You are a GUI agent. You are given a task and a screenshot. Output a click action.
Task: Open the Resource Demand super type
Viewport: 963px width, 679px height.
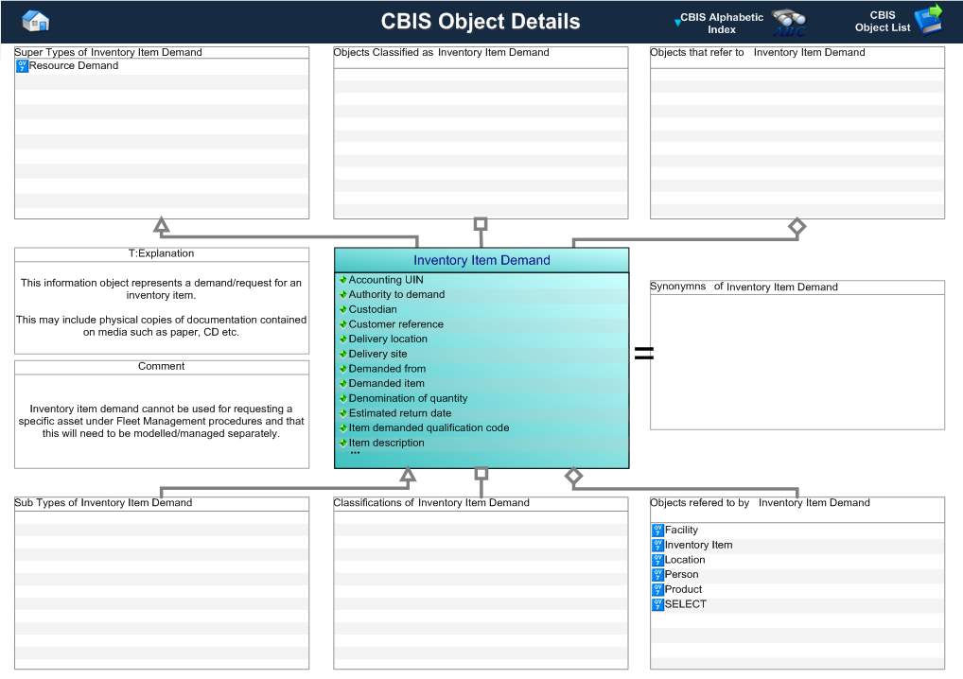(x=74, y=65)
